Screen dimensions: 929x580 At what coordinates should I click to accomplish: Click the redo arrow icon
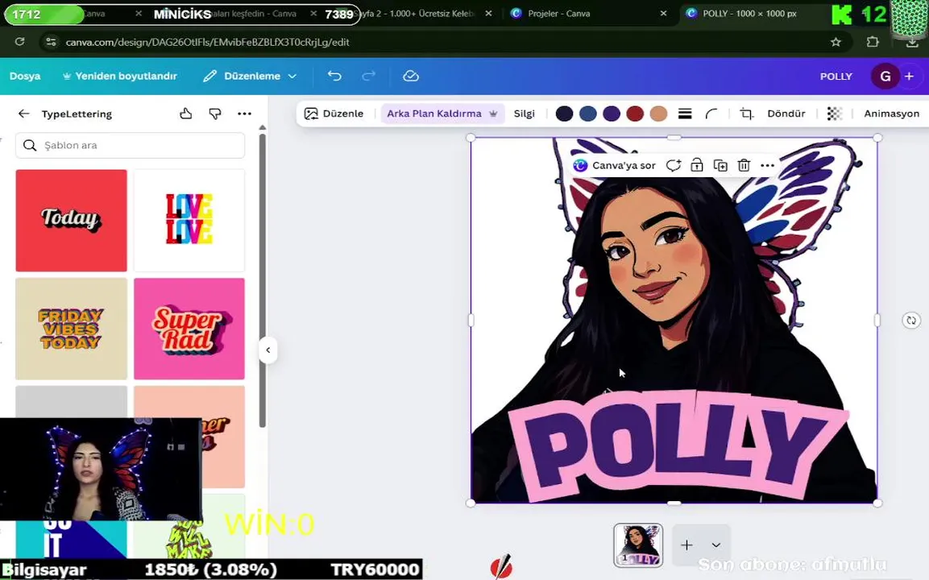(368, 76)
